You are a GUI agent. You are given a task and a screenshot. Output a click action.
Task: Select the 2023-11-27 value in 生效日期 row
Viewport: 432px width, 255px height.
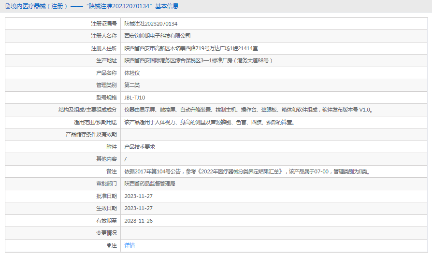[x=138, y=208]
